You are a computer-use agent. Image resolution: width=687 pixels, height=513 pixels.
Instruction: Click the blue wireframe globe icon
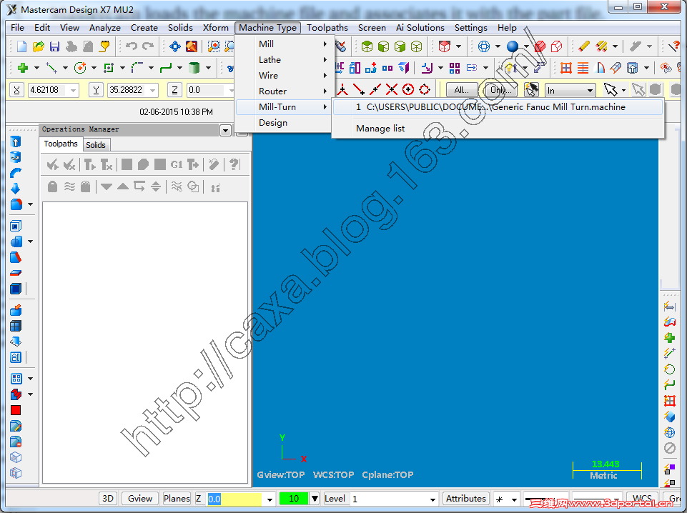(484, 46)
